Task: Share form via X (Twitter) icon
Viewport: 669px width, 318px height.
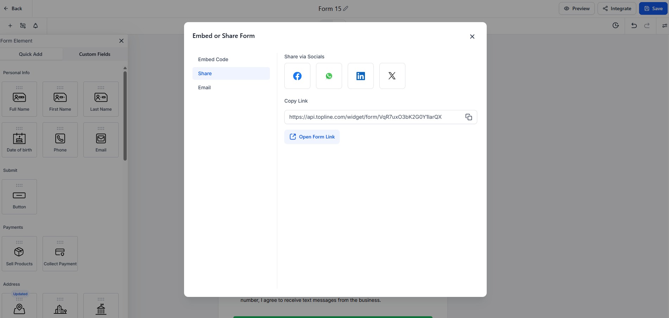Action: (392, 76)
